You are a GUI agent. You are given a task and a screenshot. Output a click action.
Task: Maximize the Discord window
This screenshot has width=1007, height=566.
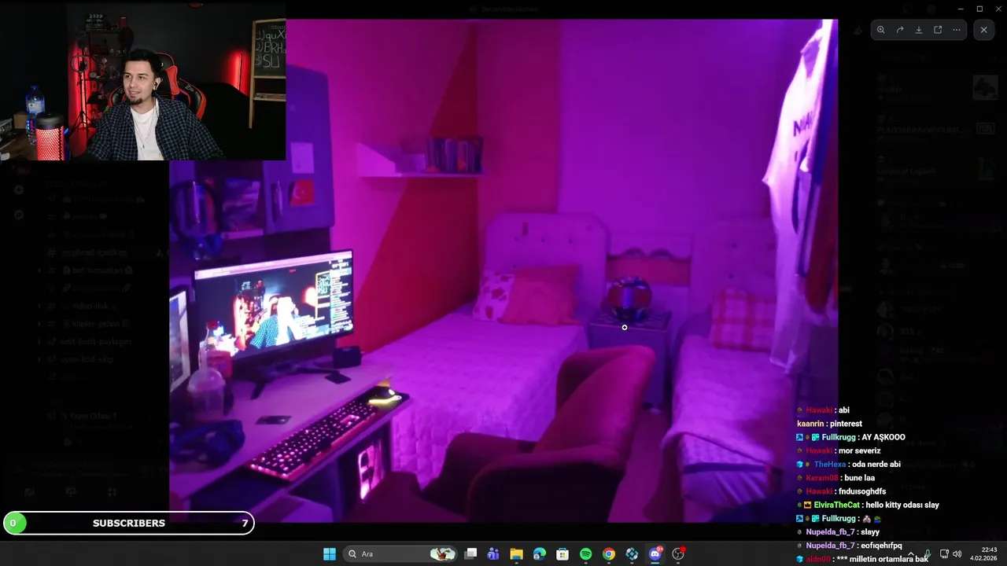tap(979, 9)
